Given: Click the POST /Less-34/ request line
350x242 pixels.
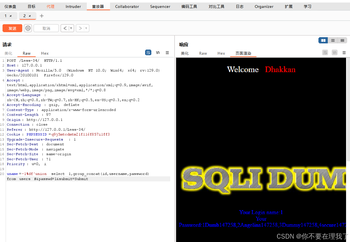Looking at the screenshot, I should tap(34, 61).
